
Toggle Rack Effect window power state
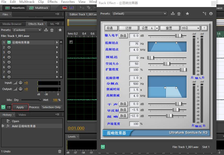pos(103,147)
